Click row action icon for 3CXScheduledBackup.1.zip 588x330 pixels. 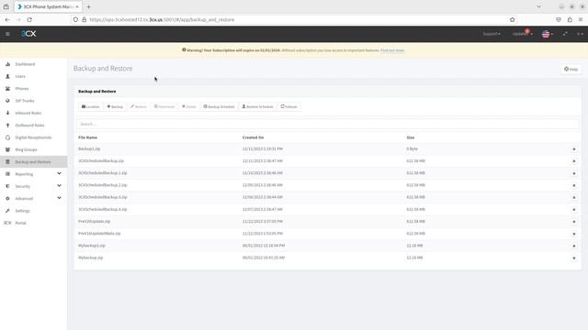573,173
